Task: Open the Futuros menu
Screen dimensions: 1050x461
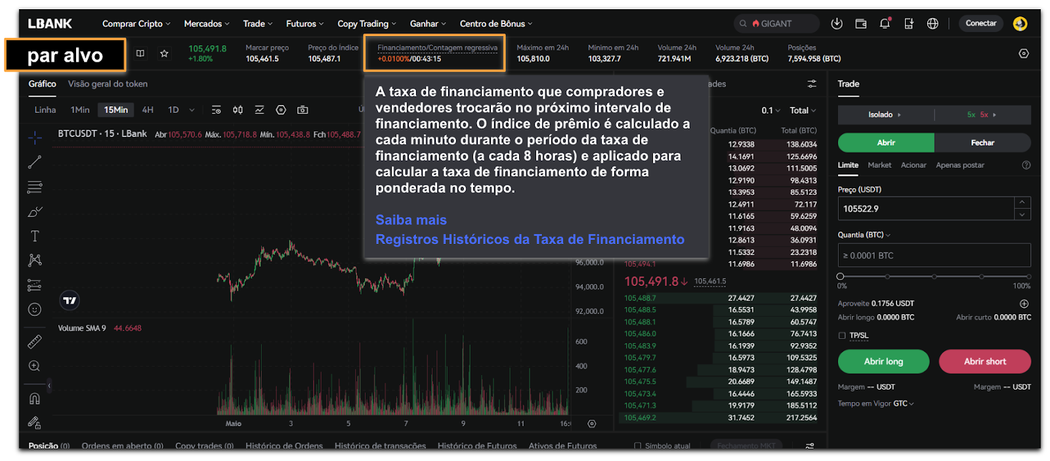Action: [304, 24]
